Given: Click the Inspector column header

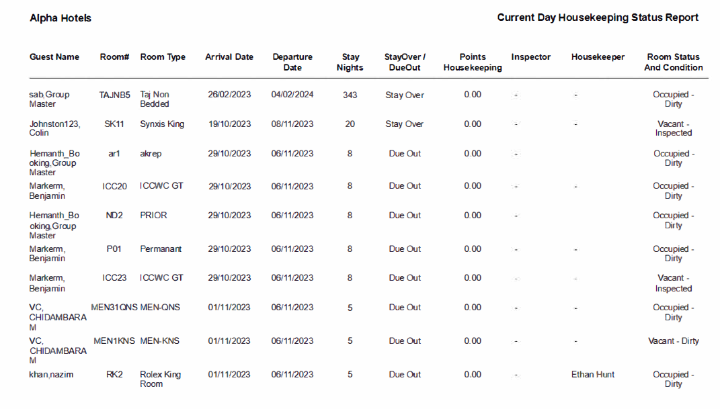Looking at the screenshot, I should click(531, 57).
